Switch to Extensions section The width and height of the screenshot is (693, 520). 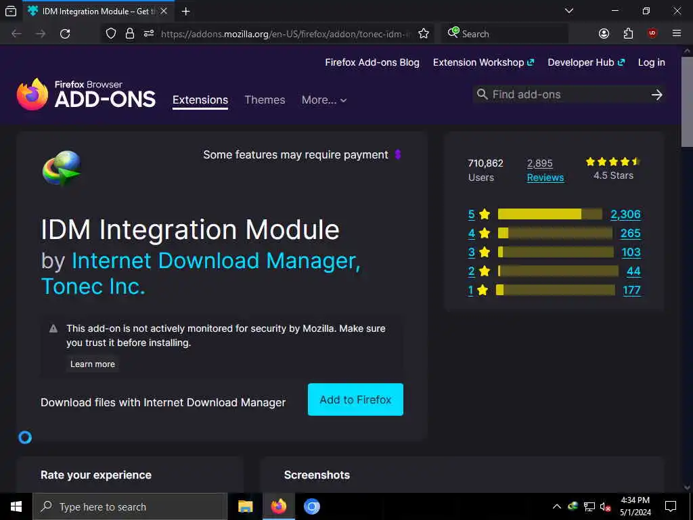point(200,100)
